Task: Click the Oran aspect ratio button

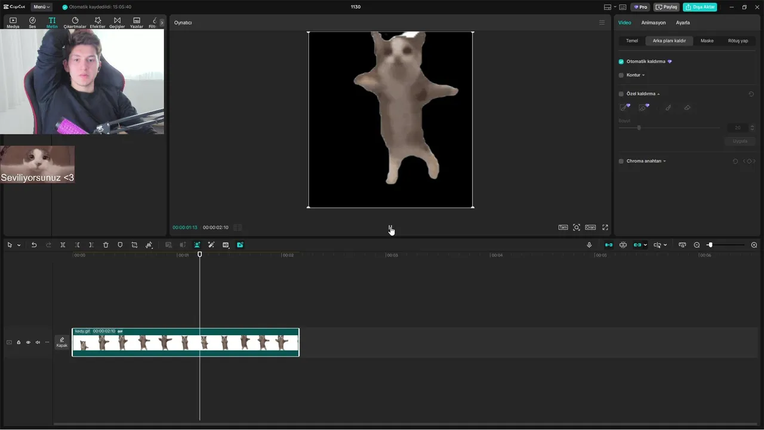Action: click(590, 228)
